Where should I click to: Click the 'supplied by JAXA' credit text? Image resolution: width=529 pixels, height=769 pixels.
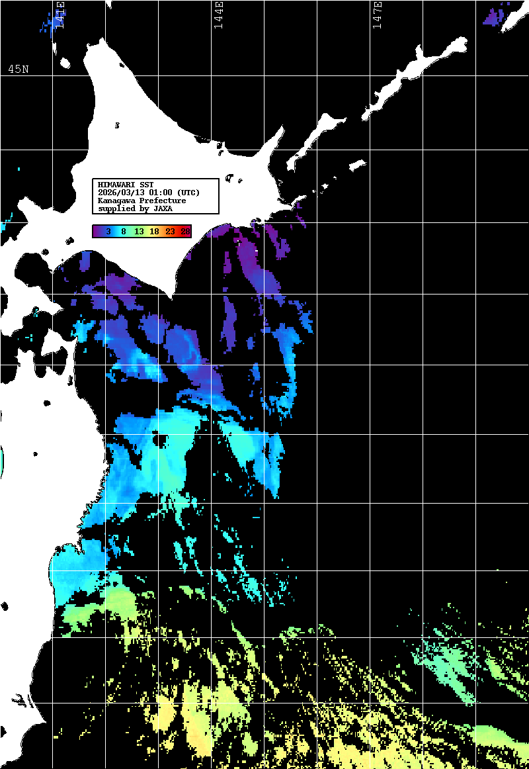pyautogui.click(x=135, y=208)
